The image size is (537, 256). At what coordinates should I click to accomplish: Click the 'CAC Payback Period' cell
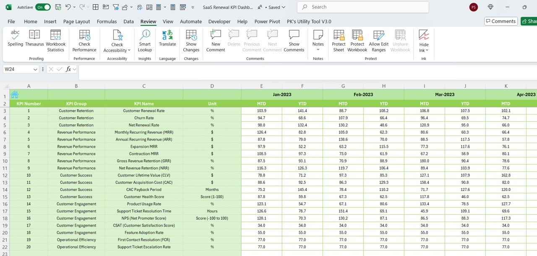144,190
